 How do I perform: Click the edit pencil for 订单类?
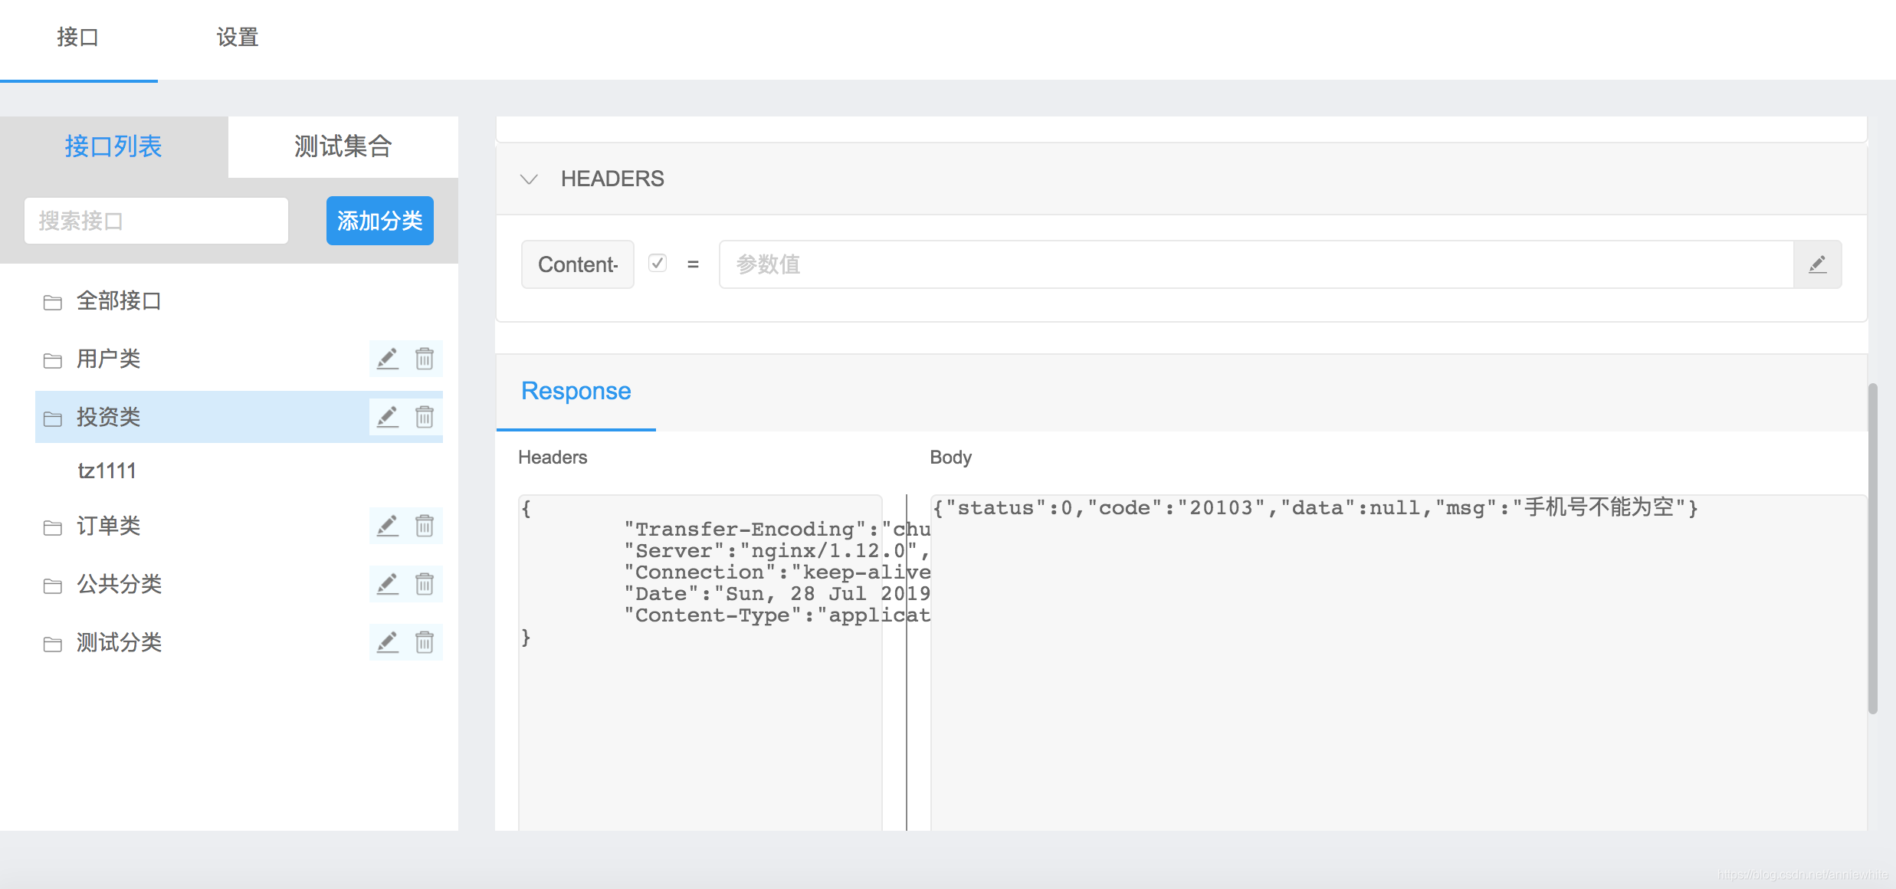(x=388, y=526)
